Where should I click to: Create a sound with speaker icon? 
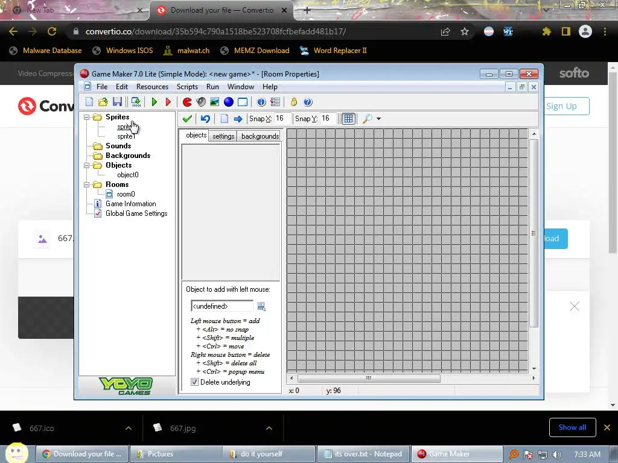(x=201, y=102)
